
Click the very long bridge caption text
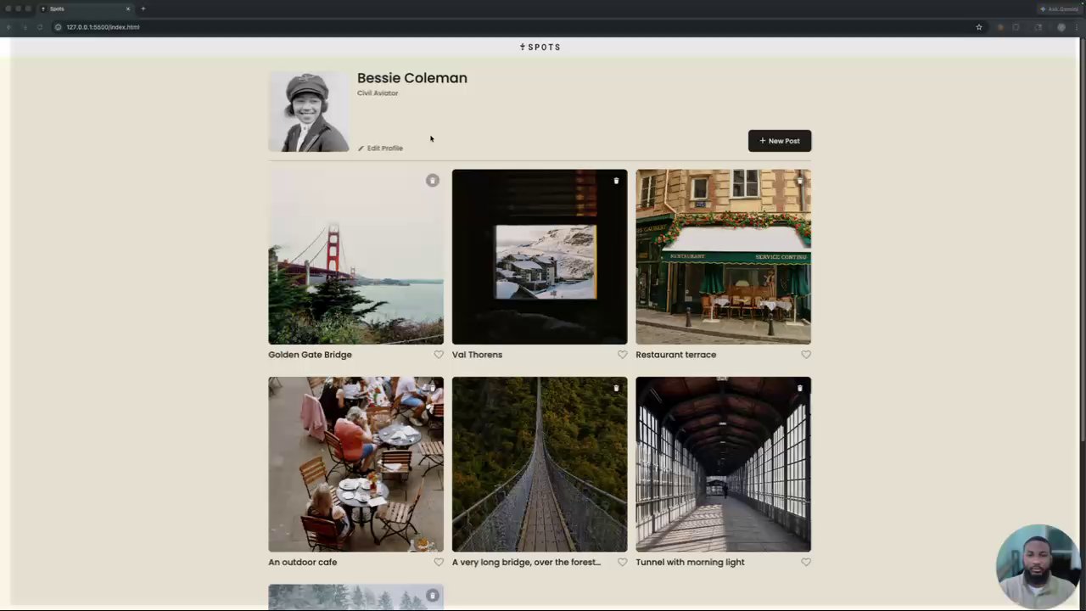coord(526,562)
